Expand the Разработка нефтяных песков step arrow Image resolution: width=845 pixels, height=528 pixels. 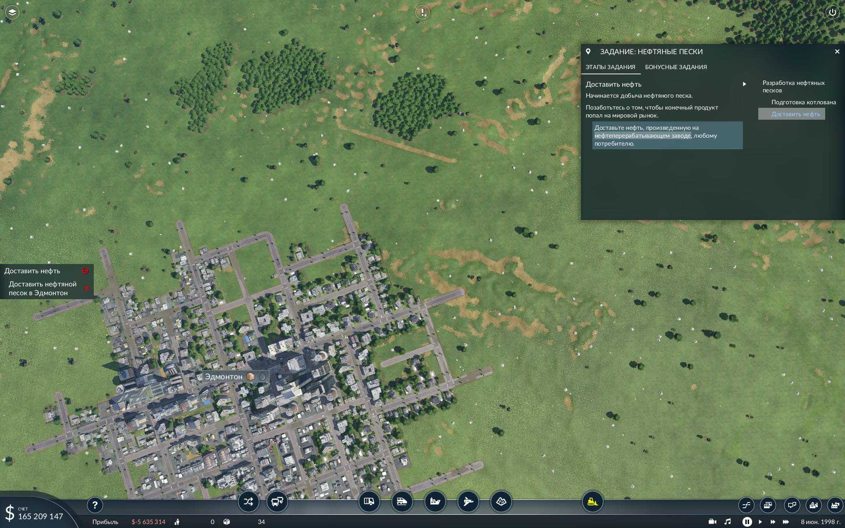pos(744,84)
